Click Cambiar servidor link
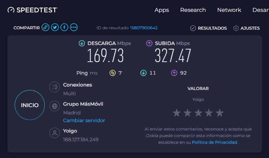This screenshot has width=269, height=158. (x=84, y=120)
